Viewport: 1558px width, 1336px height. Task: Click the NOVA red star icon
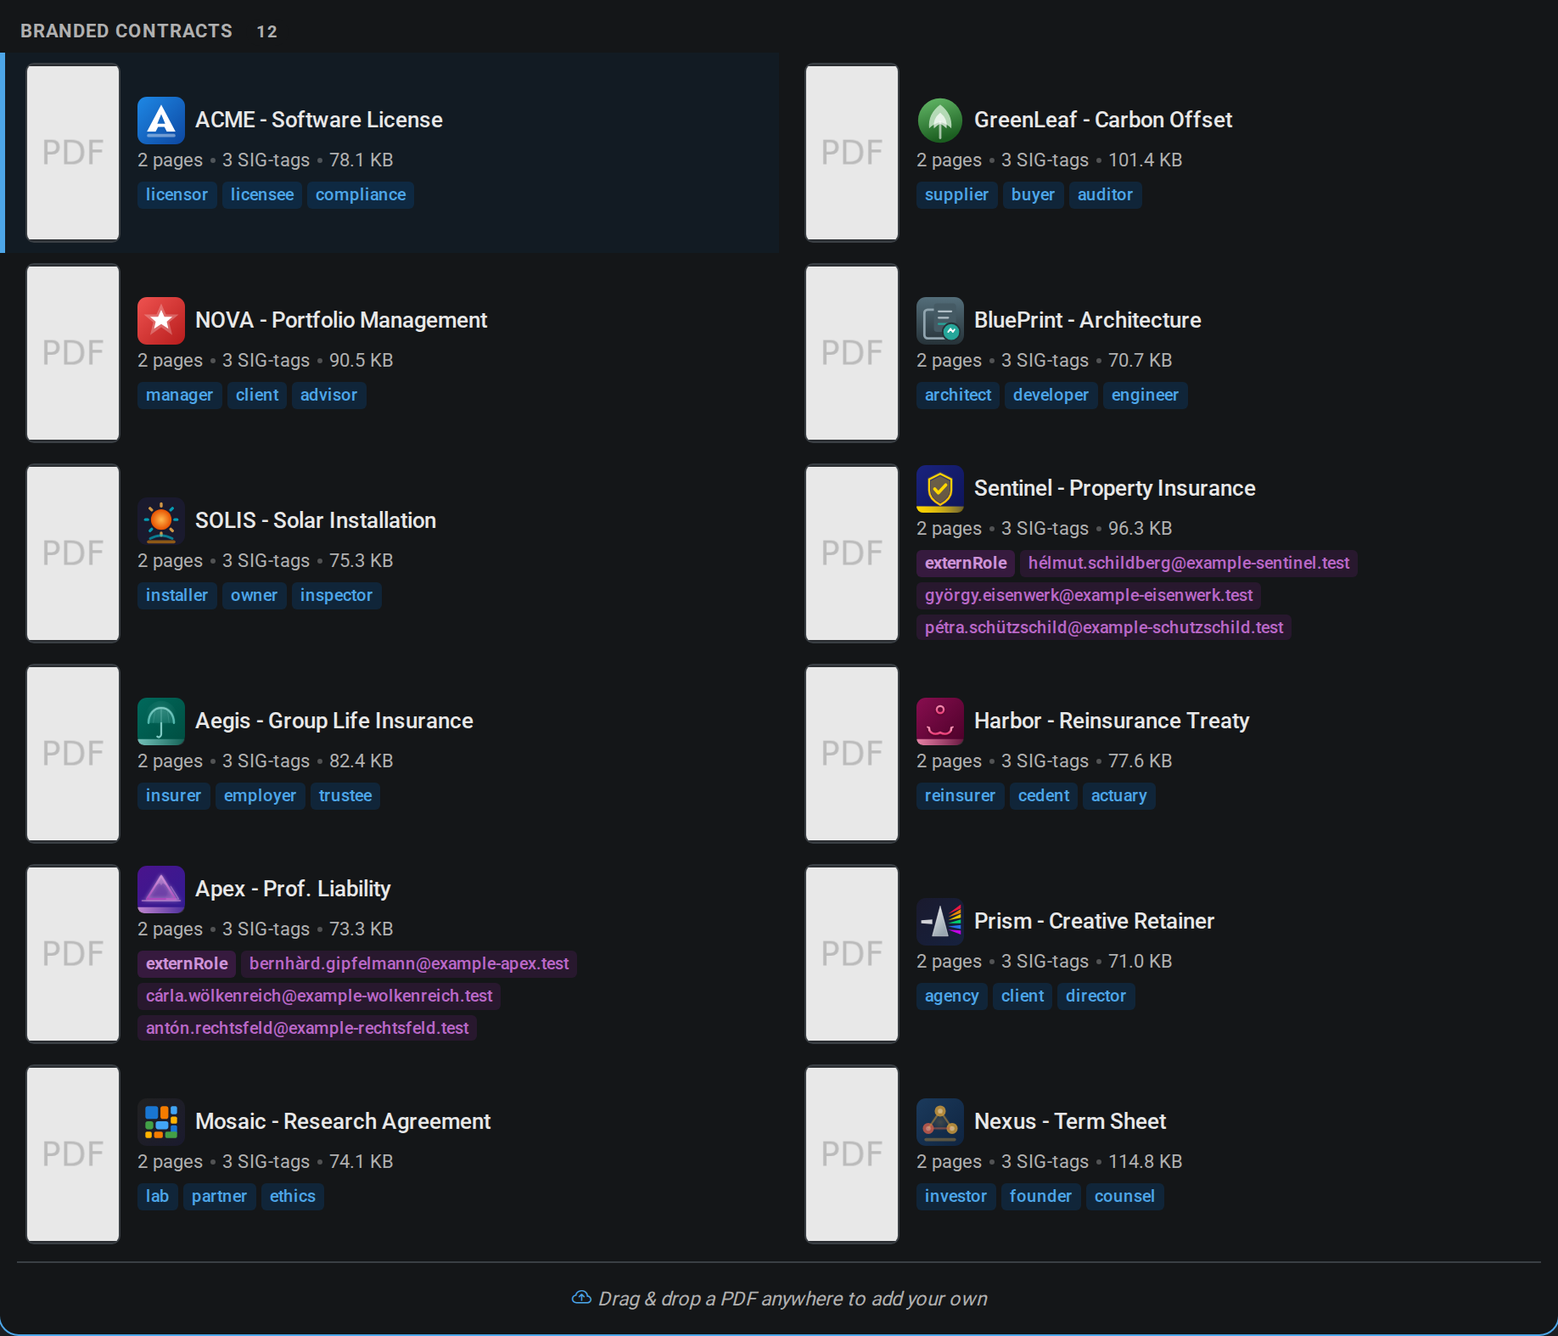tap(160, 321)
